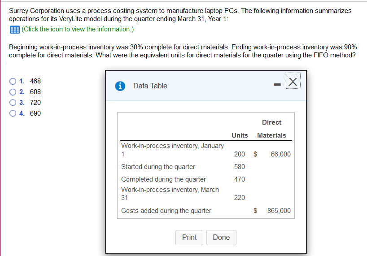Click the Done button

[x=221, y=238]
